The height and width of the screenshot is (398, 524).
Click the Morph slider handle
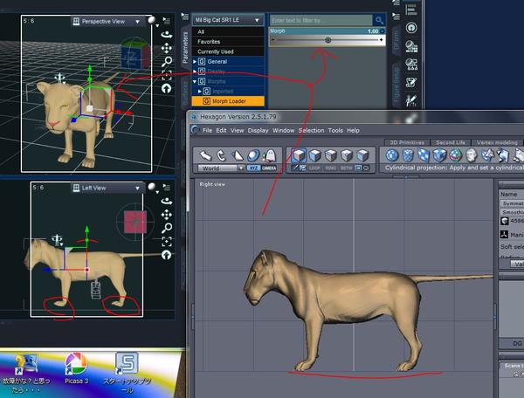click(327, 40)
